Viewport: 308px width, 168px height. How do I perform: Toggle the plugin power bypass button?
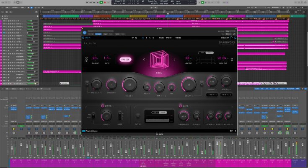coord(84,33)
